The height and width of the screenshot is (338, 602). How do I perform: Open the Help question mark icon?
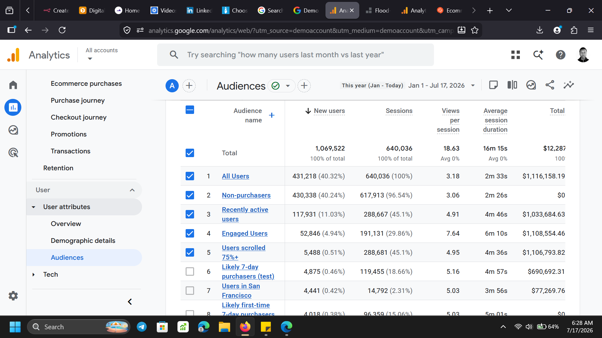click(x=561, y=55)
